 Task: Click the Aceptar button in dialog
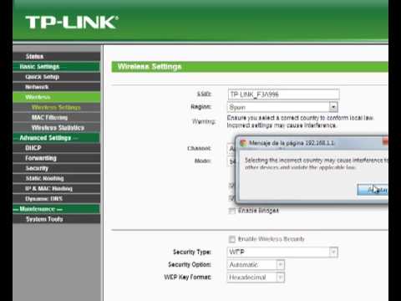[373, 190]
